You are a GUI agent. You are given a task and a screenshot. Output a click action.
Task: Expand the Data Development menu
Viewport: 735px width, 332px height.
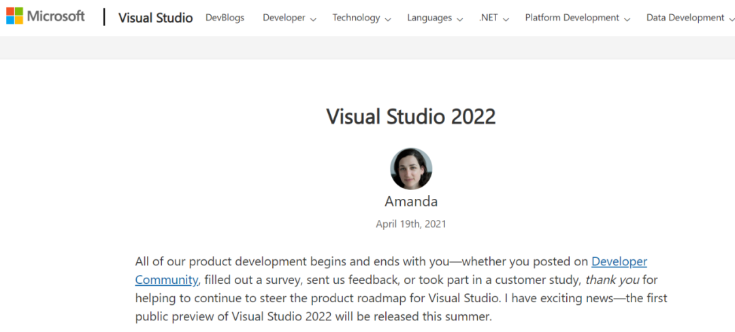click(x=690, y=18)
